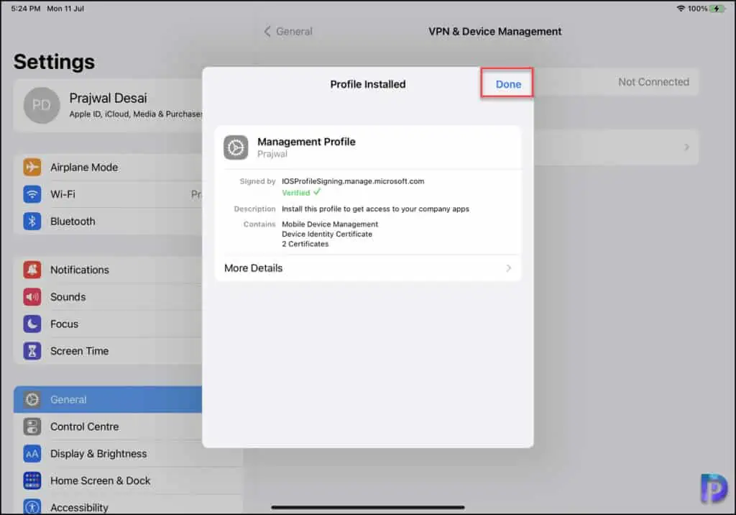Click the Airplane Mode icon

point(32,168)
